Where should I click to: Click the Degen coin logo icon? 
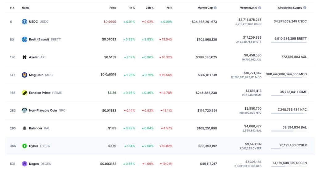pyautogui.click(x=24, y=164)
